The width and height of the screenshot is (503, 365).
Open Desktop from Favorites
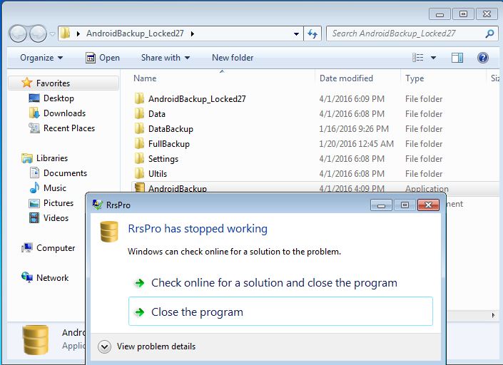tap(59, 98)
